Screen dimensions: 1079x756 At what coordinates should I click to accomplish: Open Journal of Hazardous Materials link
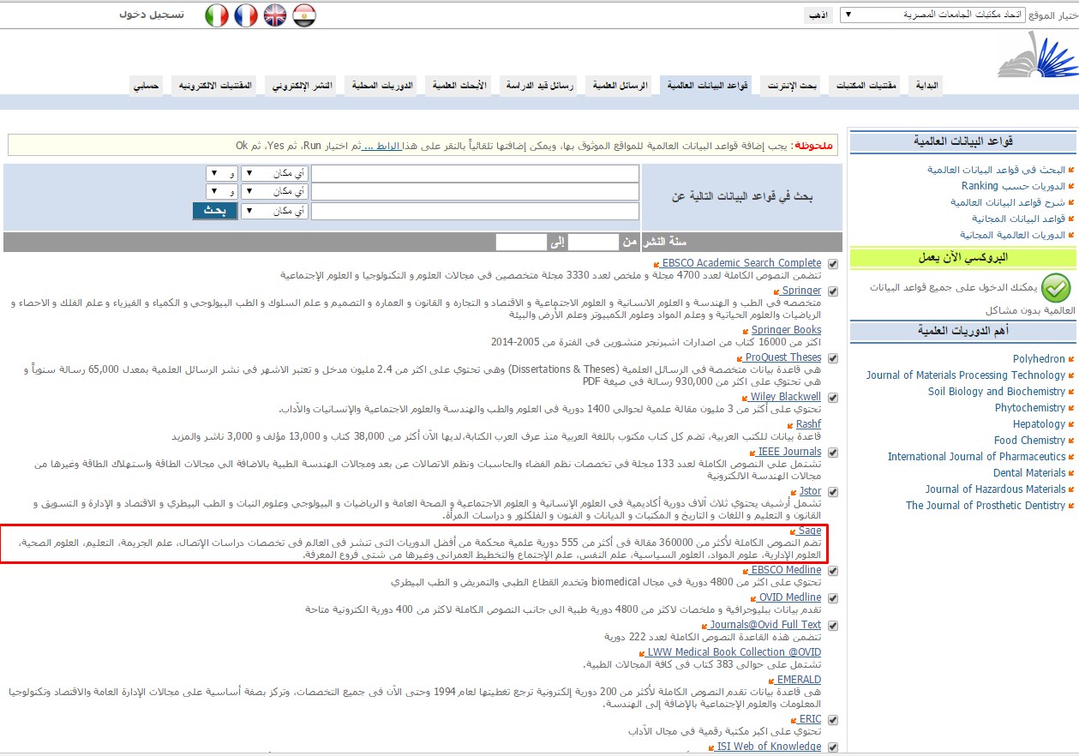tap(995, 489)
